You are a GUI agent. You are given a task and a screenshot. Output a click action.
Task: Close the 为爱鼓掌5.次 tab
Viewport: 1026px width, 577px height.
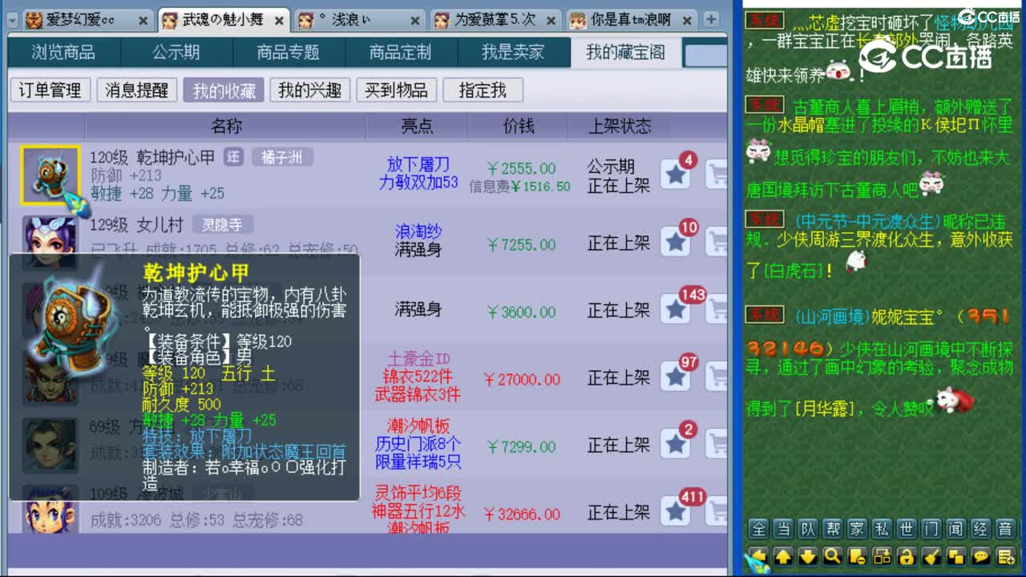552,21
